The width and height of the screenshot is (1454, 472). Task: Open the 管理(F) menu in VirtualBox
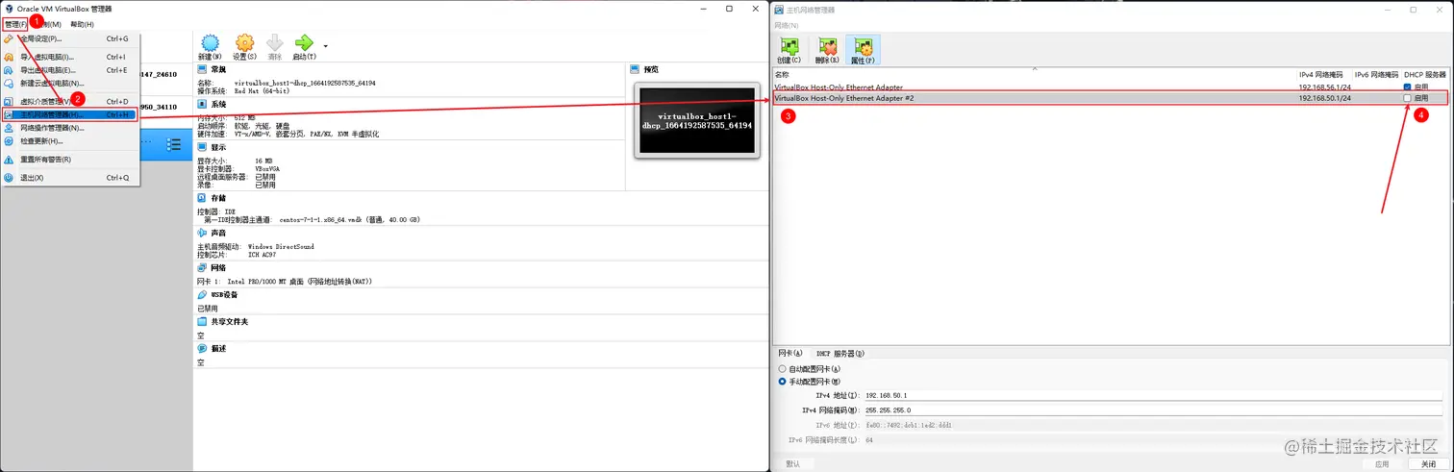(14, 24)
